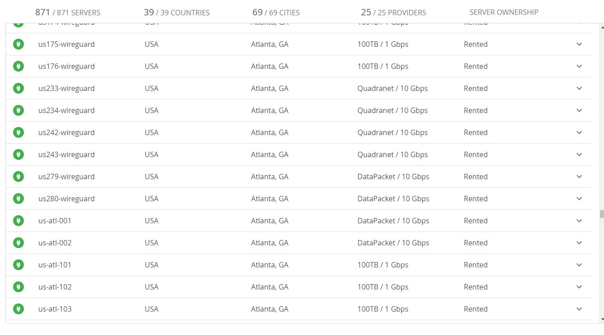The image size is (604, 335).
Task: Click online status icon for us242-wireguard
Action: [18, 132]
